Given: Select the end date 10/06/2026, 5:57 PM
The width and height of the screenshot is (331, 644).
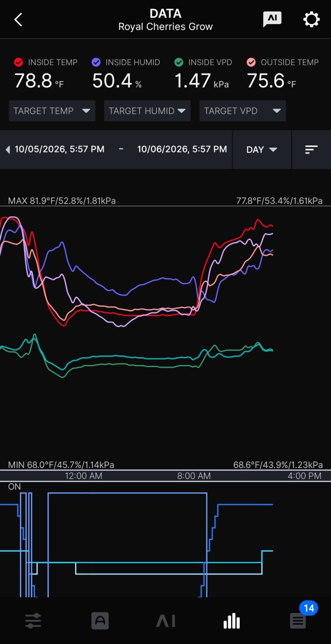Looking at the screenshot, I should point(182,149).
